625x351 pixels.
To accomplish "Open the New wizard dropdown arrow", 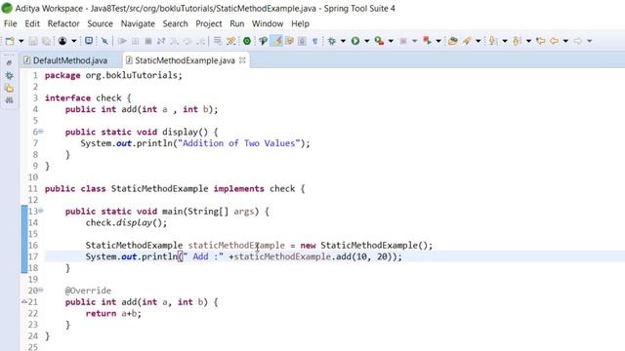I will [21, 41].
